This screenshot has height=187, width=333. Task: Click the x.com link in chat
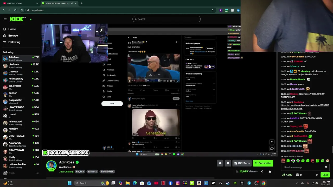click(x=305, y=107)
